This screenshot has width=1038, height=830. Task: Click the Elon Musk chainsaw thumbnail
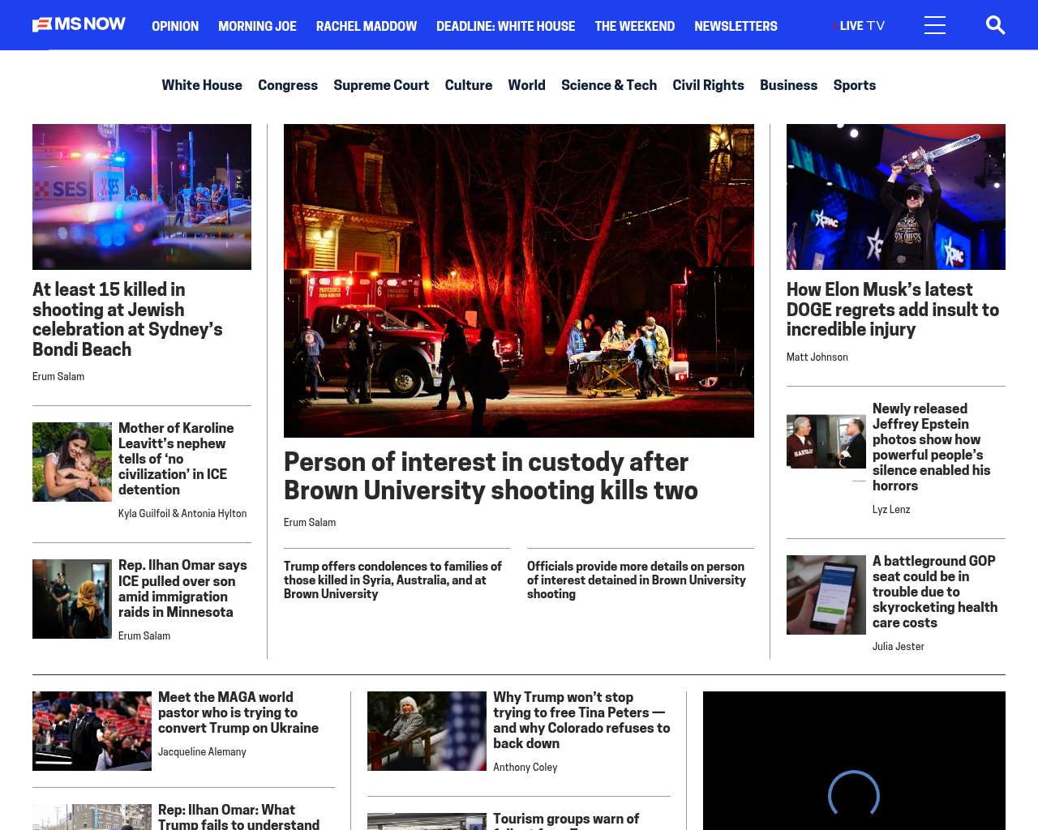point(895,197)
